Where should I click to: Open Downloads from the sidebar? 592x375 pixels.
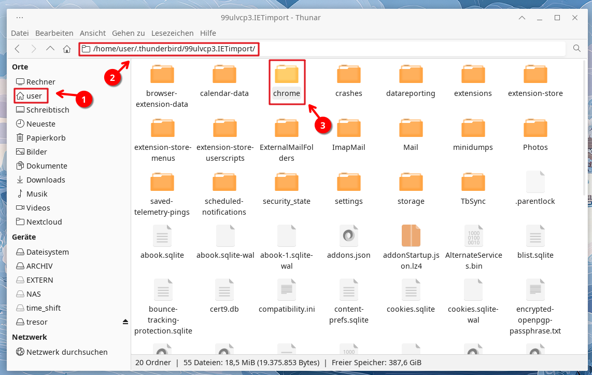click(x=46, y=180)
